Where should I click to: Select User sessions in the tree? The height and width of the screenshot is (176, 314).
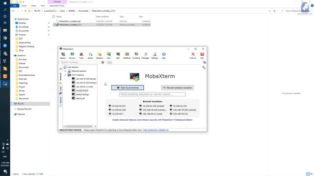(71, 67)
